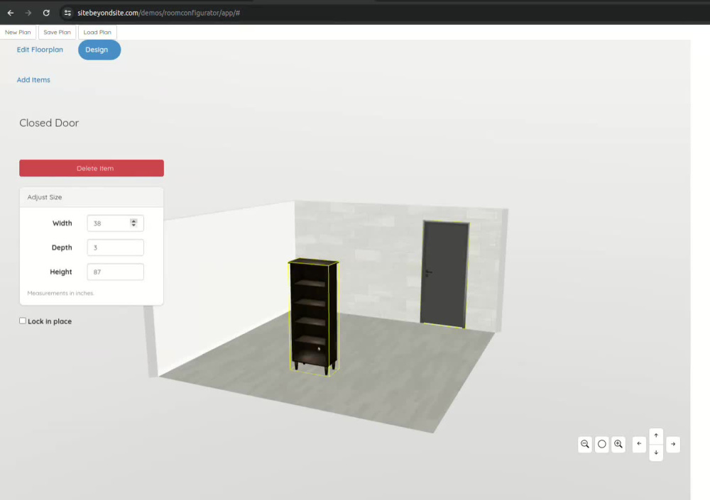
Task: Click into the Width input field
Action: (x=116, y=223)
